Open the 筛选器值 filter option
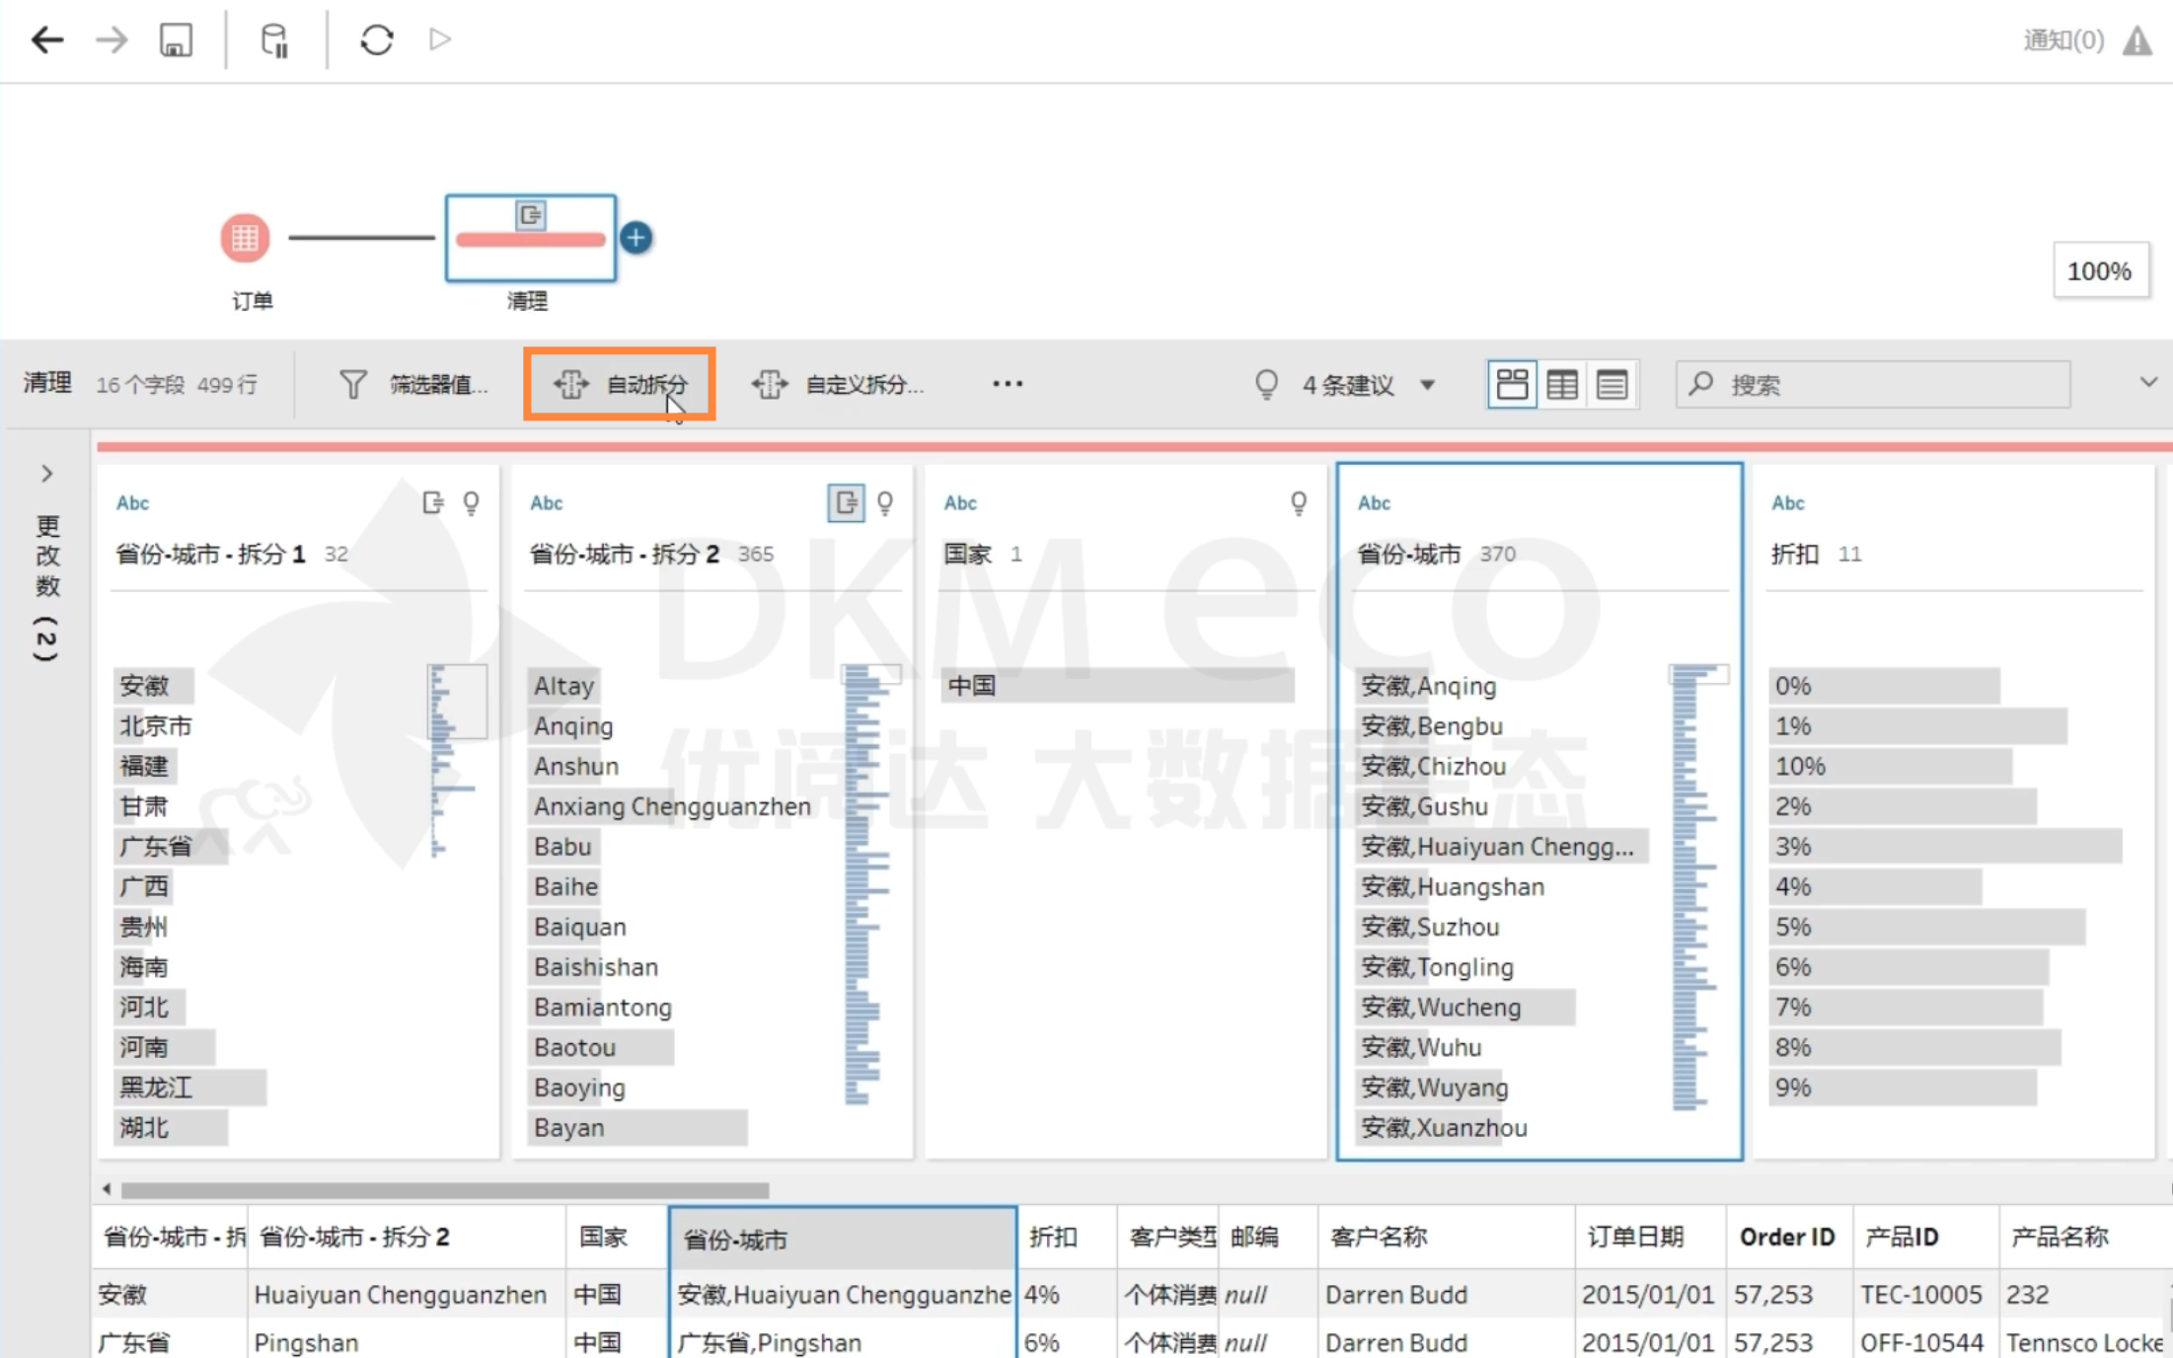The image size is (2173, 1358). click(x=414, y=384)
